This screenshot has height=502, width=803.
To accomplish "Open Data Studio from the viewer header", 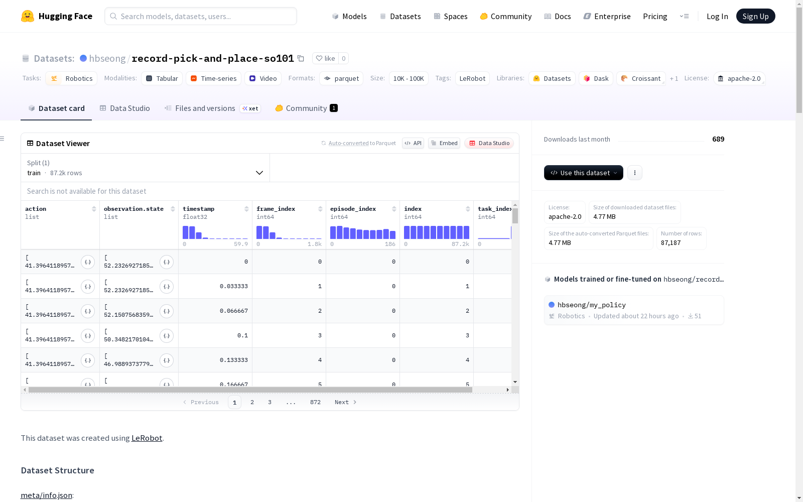I will [x=489, y=143].
